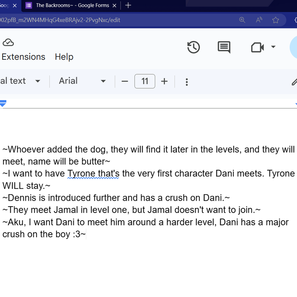Screen dimensions: 297x297
Task: Open the Extensions menu
Action: [x=23, y=57]
